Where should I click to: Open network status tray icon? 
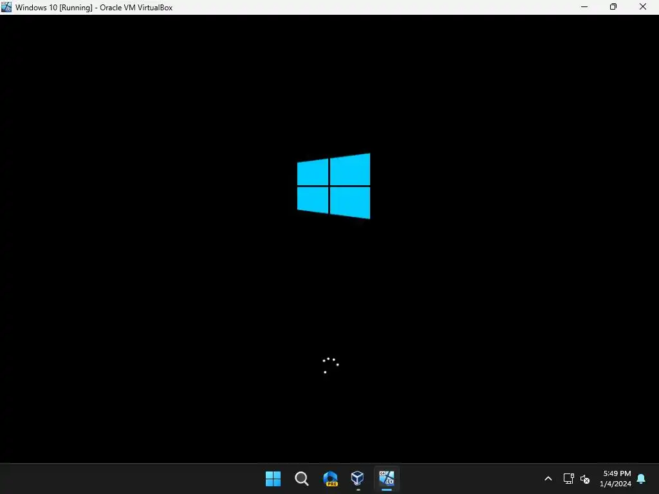point(569,479)
